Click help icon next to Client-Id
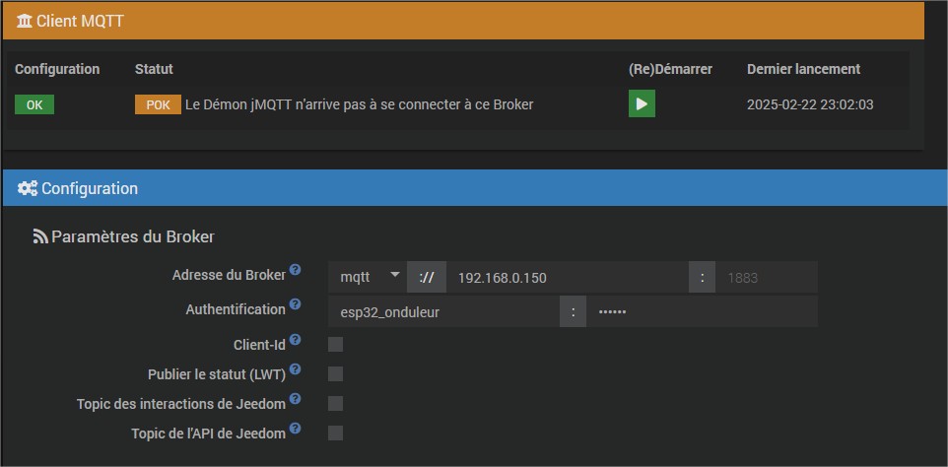 coord(295,341)
